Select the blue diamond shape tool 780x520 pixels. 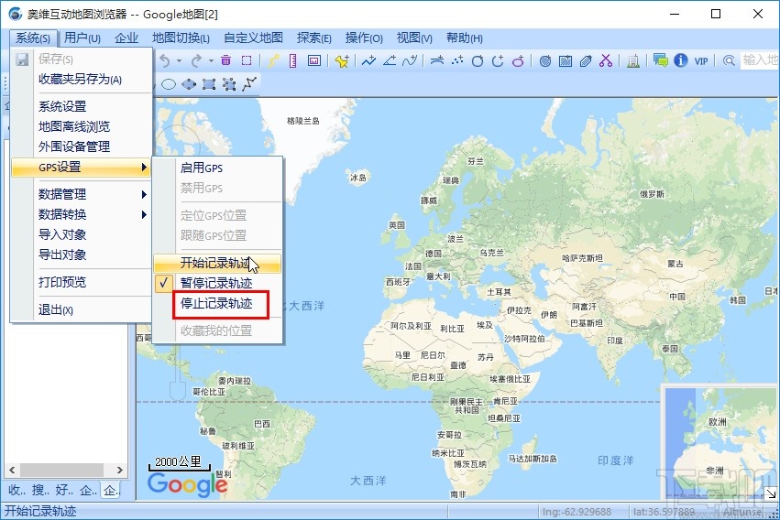(x=189, y=84)
